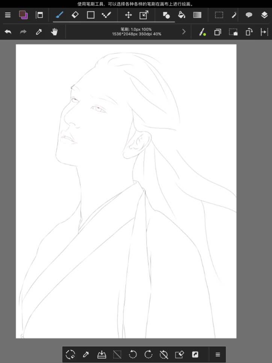
Task: Click the clear layer eraser icon
Action: tap(180, 354)
